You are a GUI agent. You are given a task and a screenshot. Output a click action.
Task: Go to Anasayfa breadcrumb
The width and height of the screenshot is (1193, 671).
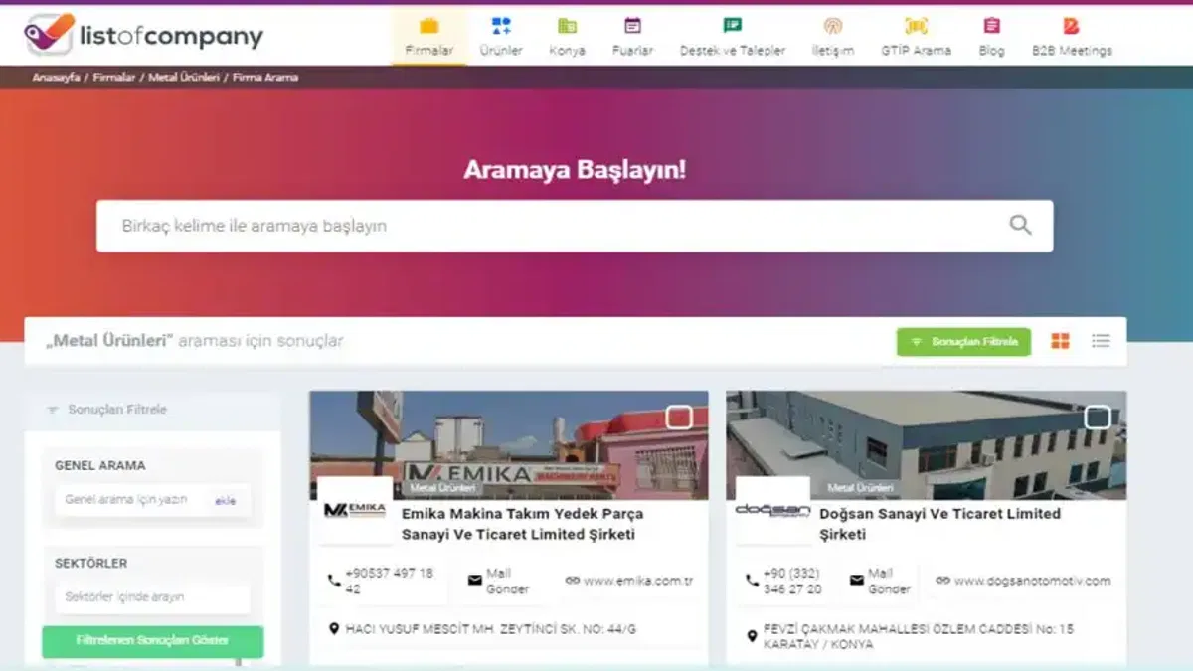coord(56,77)
